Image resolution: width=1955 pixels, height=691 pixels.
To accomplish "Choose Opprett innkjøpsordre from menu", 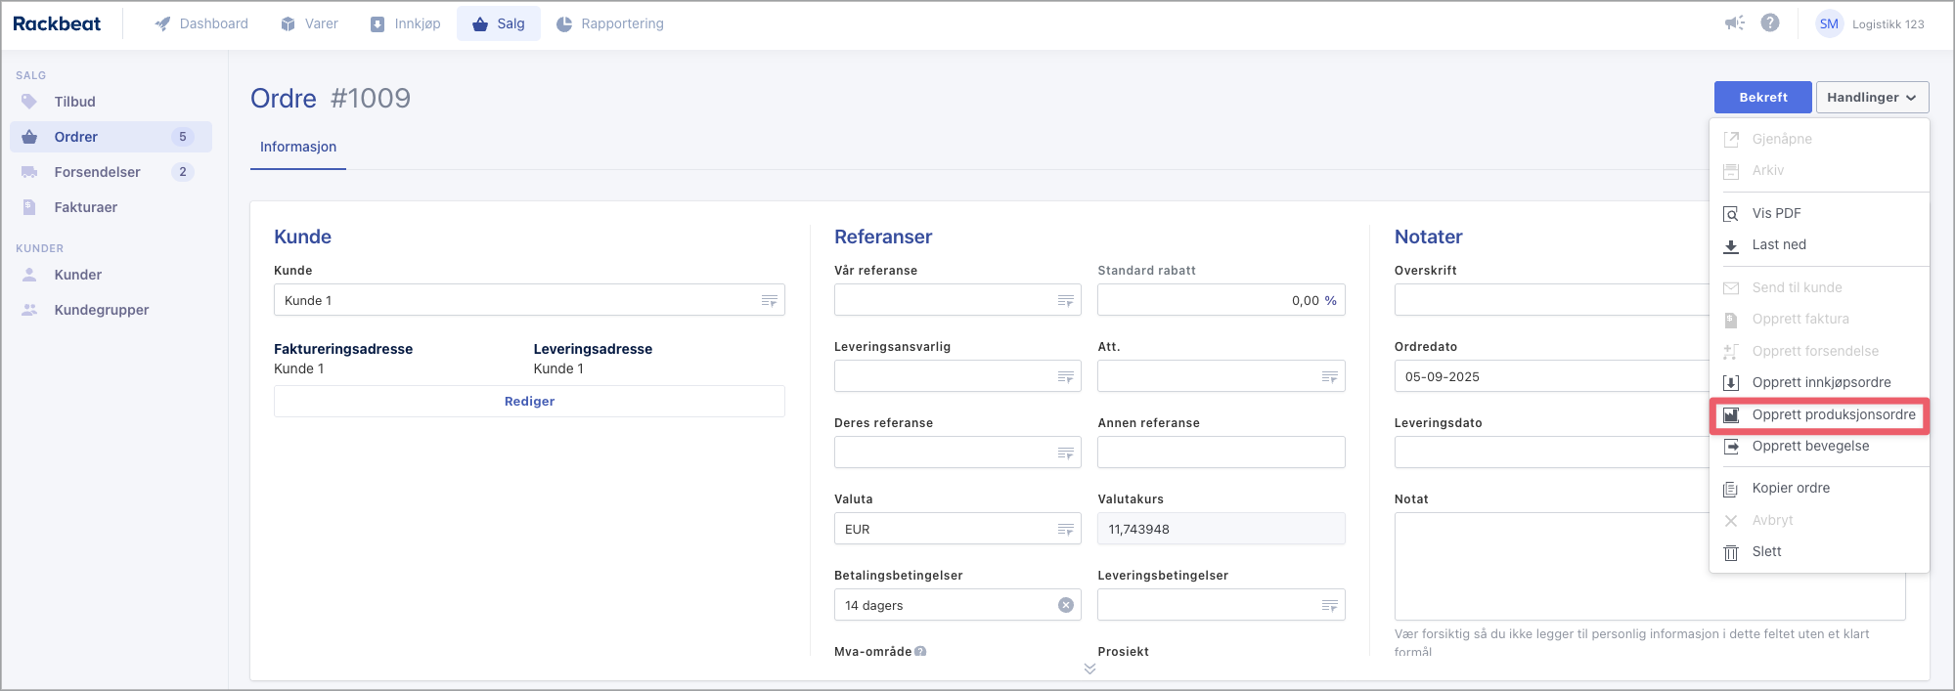I will tap(1821, 382).
